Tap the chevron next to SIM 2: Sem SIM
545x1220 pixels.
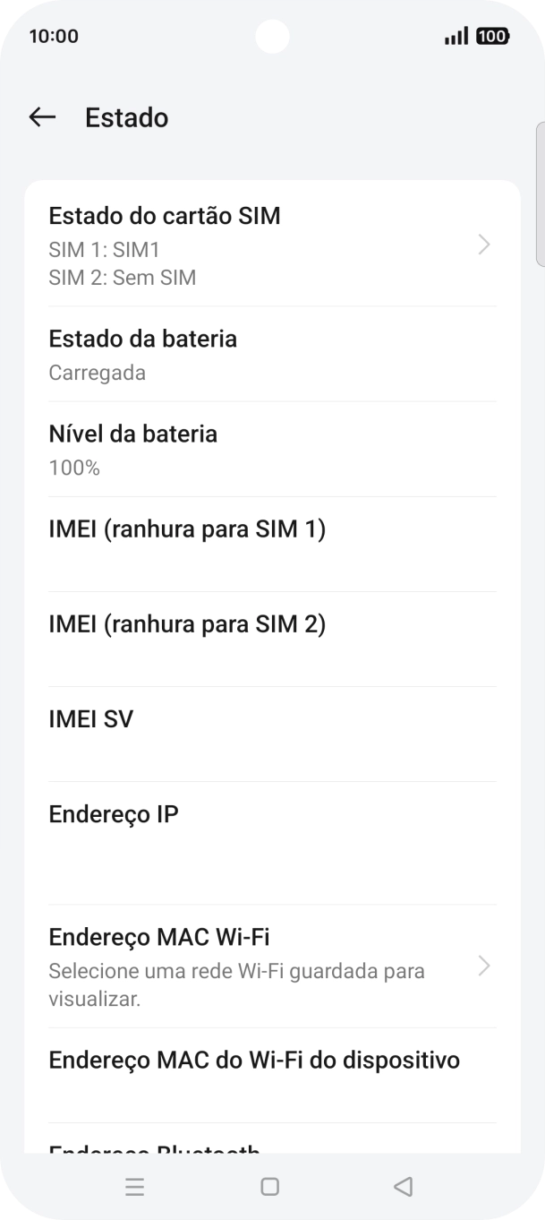pos(484,245)
